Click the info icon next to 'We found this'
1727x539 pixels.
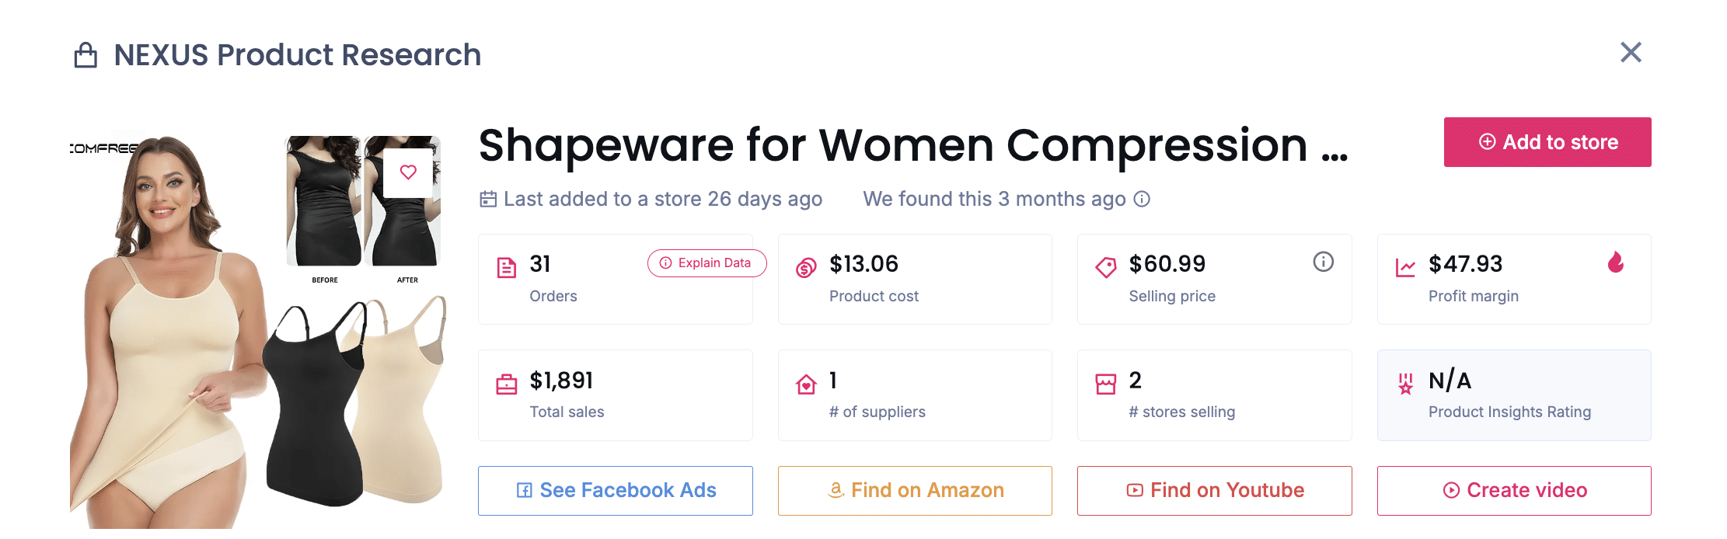click(x=1142, y=200)
